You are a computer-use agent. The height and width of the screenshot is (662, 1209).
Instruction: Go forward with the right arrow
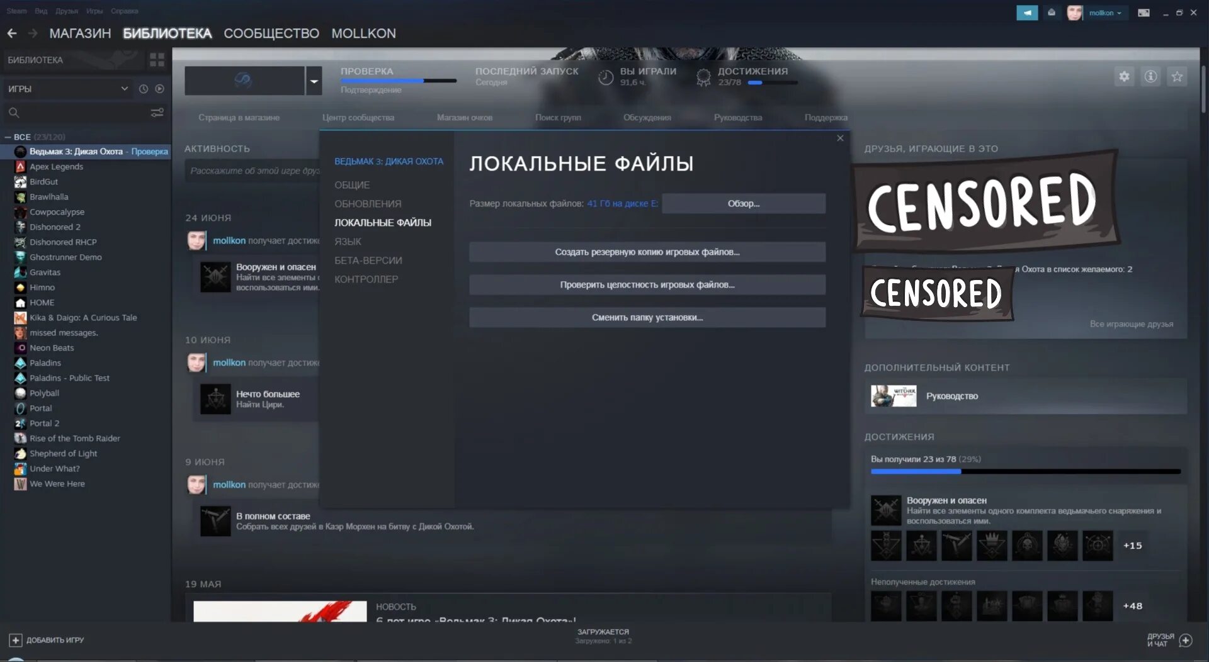[x=33, y=33]
